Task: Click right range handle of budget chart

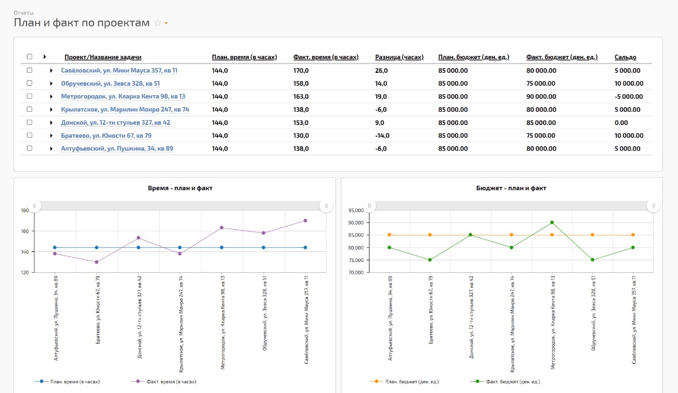Action: [654, 206]
